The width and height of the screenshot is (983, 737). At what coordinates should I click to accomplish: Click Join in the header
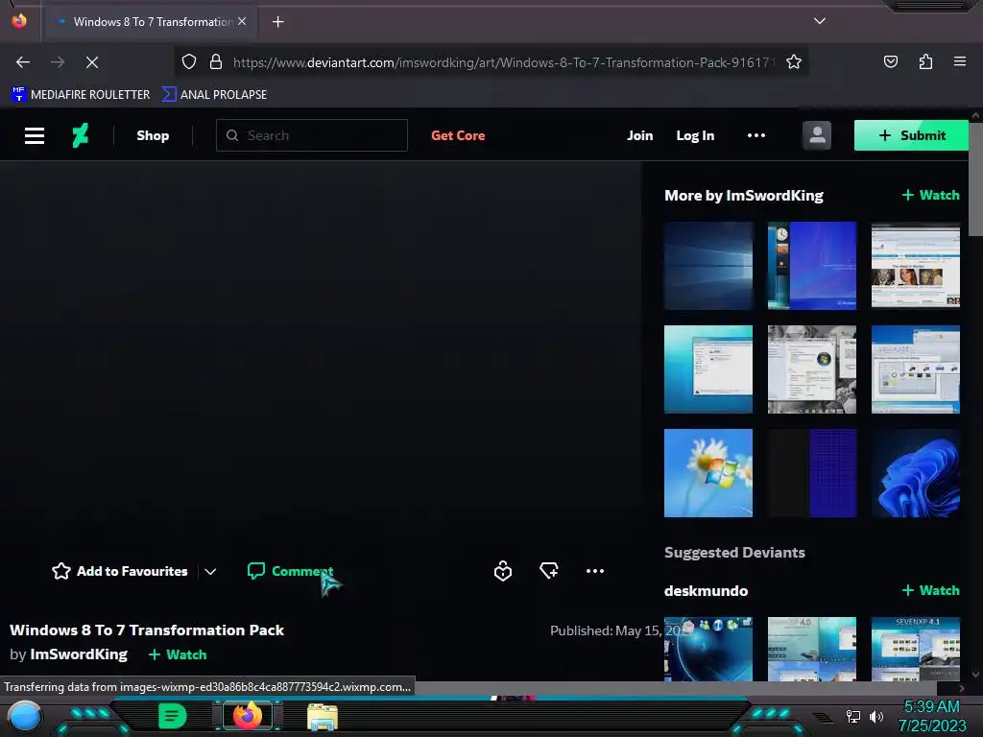(639, 135)
